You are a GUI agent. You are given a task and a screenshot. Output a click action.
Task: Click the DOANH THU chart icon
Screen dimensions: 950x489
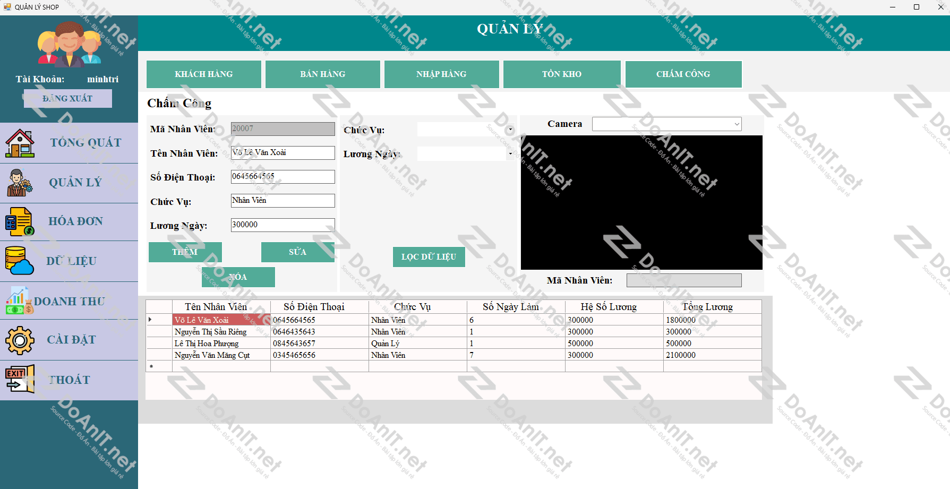(20, 301)
